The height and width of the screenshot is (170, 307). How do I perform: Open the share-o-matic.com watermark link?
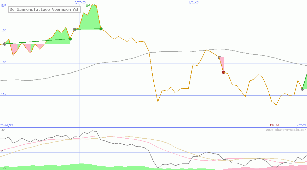[286, 130]
